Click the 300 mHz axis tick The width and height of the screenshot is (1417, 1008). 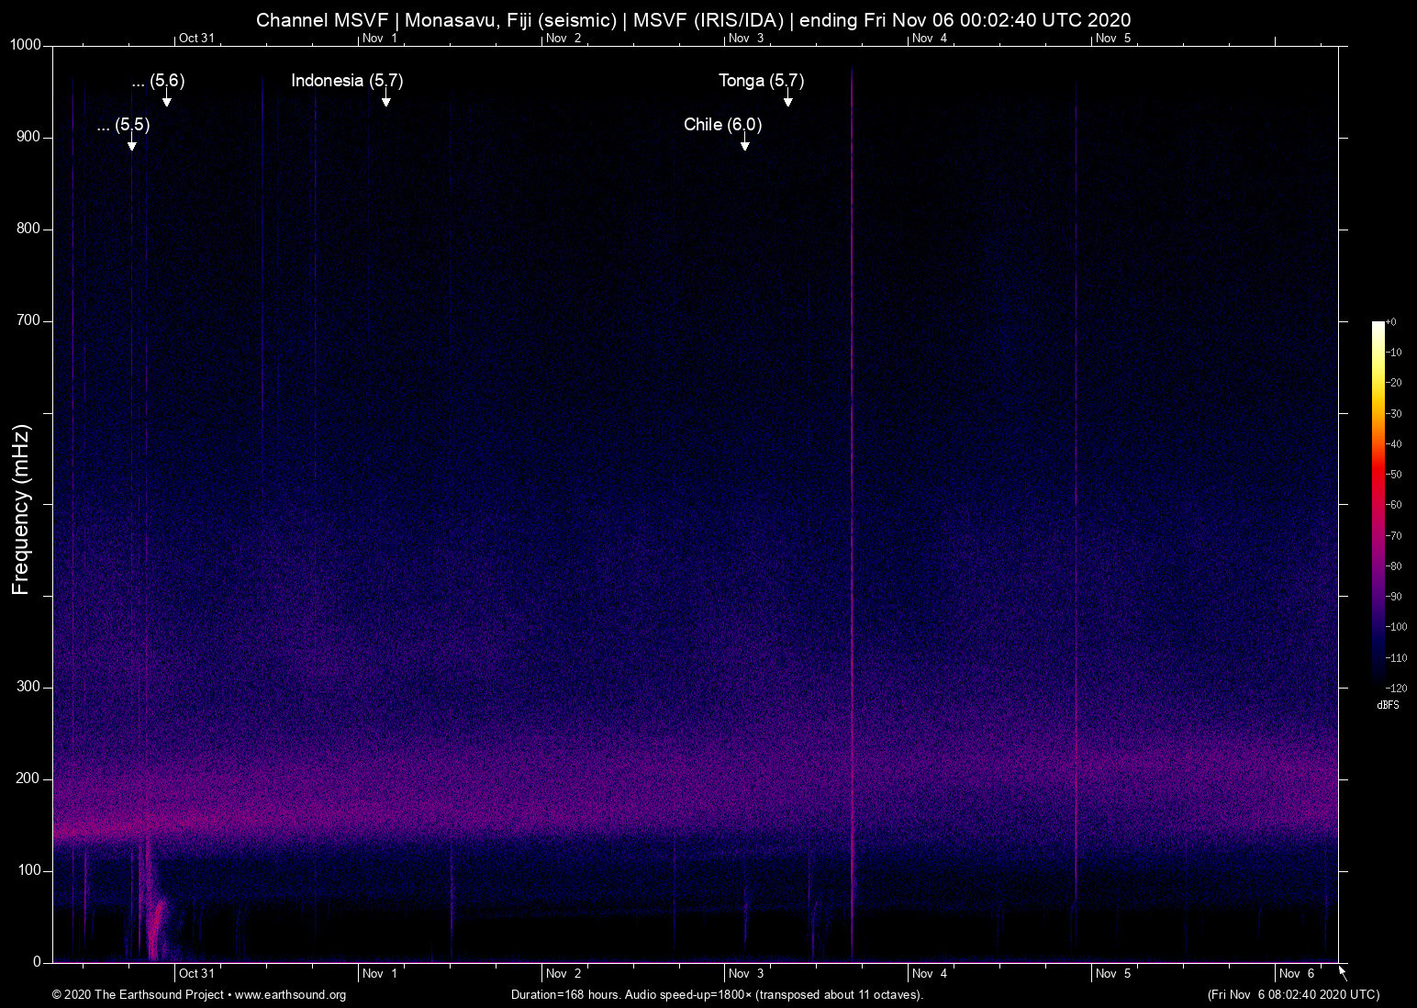(28, 686)
